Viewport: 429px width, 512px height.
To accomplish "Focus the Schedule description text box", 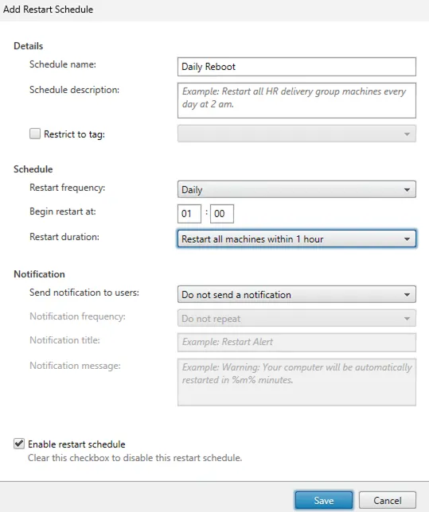I will (x=297, y=100).
